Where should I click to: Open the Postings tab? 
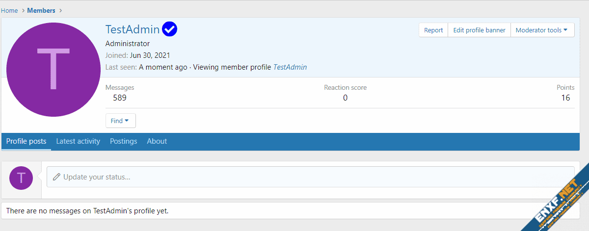(x=123, y=141)
